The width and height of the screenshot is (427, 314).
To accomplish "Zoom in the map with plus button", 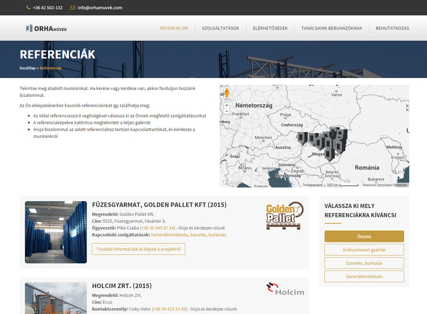I will point(227,105).
